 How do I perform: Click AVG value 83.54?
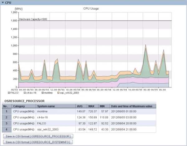click(x=82, y=130)
